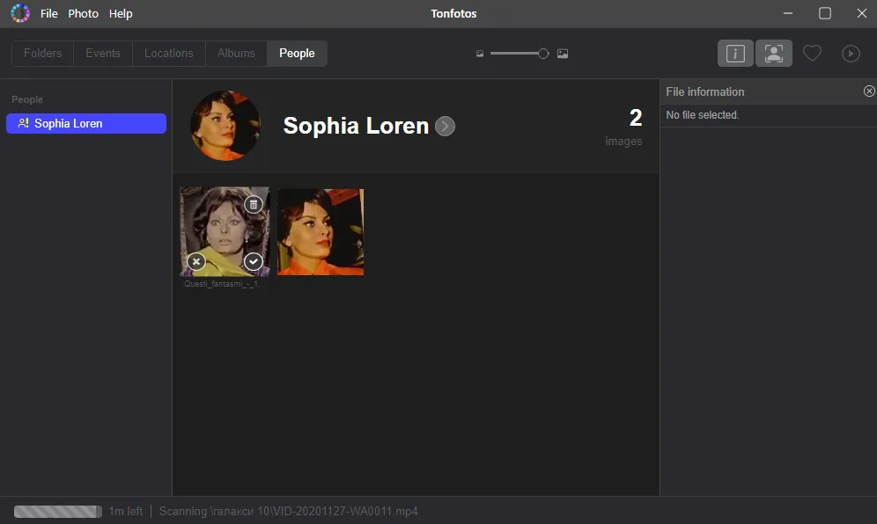This screenshot has height=524, width=877.
Task: Minimize the Tonfotos window
Action: (x=787, y=13)
